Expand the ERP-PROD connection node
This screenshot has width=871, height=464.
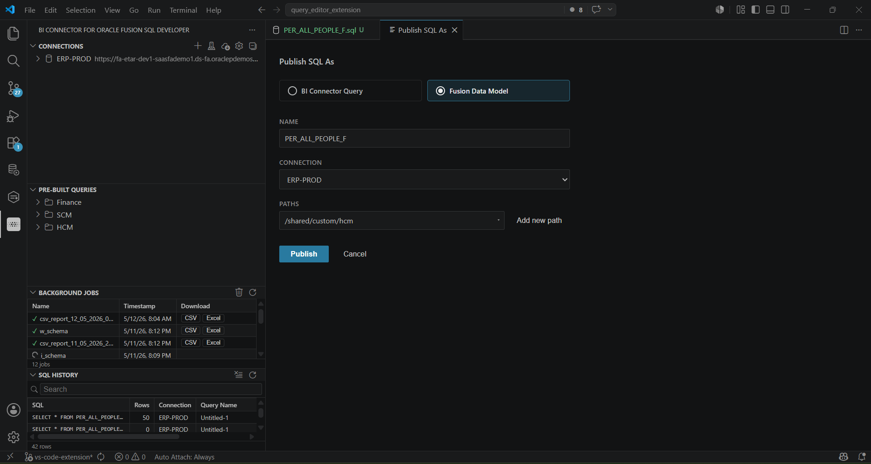point(38,59)
